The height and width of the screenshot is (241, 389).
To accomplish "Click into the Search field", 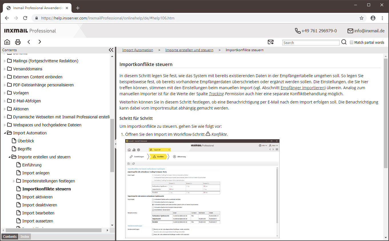I will [x=311, y=43].
